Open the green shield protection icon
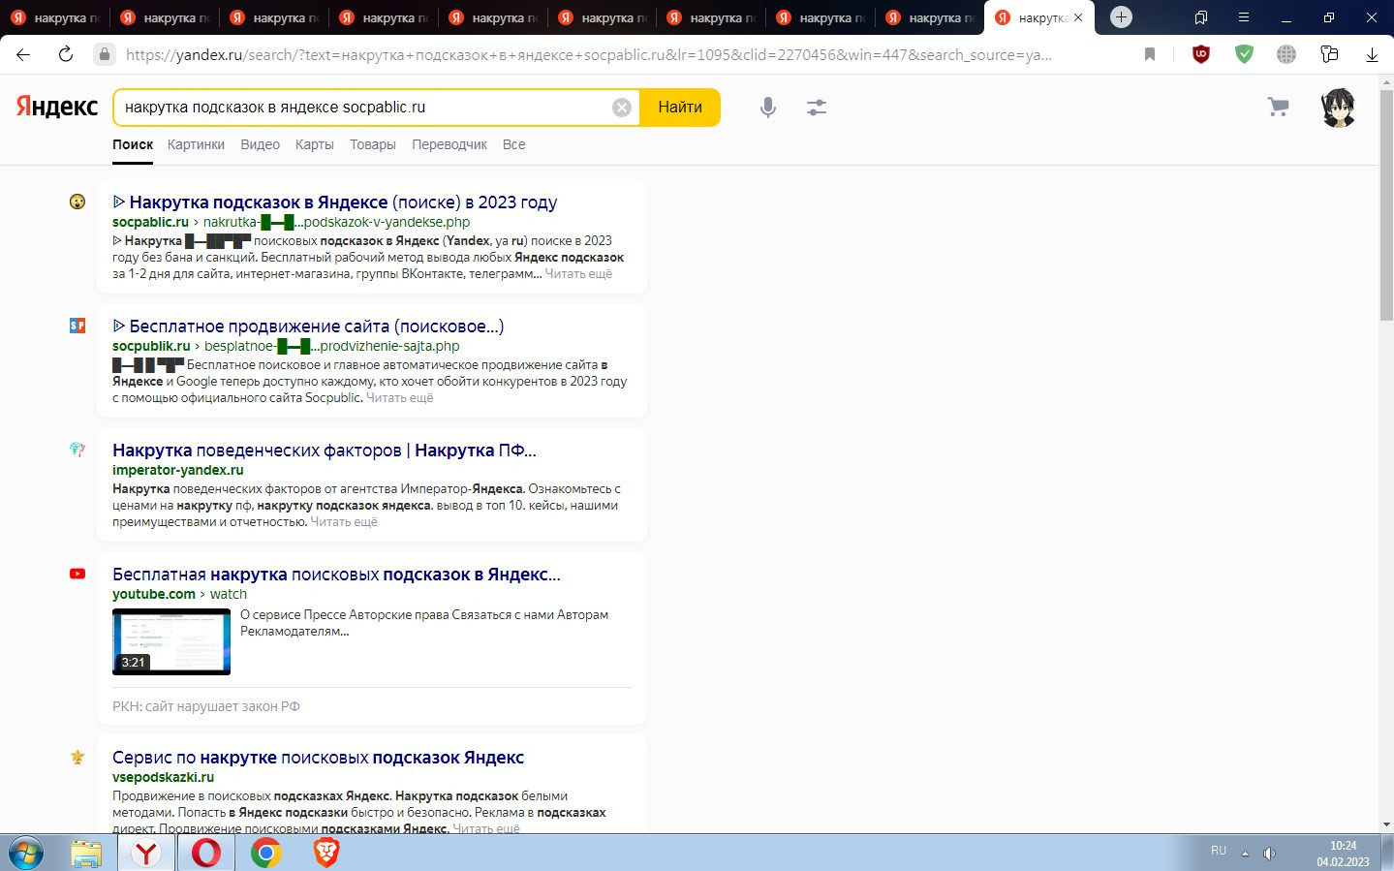1394x871 pixels. click(1244, 54)
